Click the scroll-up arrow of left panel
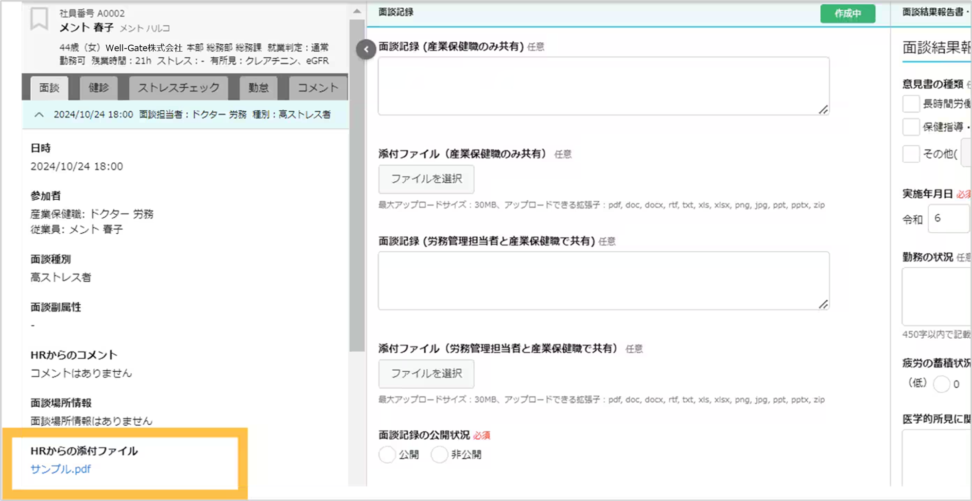The height and width of the screenshot is (501, 972). click(x=357, y=11)
